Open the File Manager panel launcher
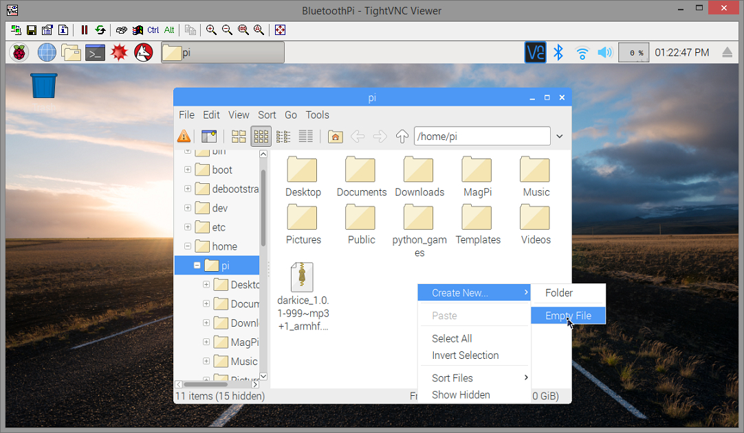This screenshot has width=744, height=433. pyautogui.click(x=72, y=53)
